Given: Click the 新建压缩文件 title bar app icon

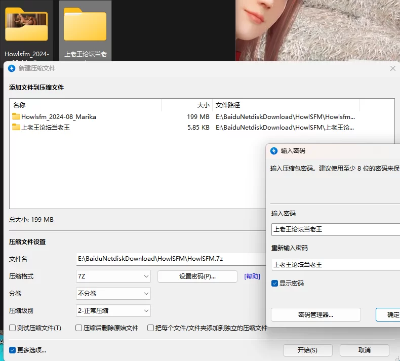Looking at the screenshot, I should click(x=12, y=68).
